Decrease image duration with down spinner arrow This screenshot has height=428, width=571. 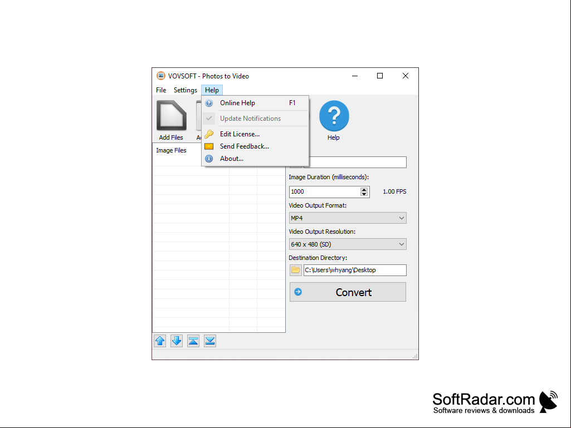(x=364, y=194)
